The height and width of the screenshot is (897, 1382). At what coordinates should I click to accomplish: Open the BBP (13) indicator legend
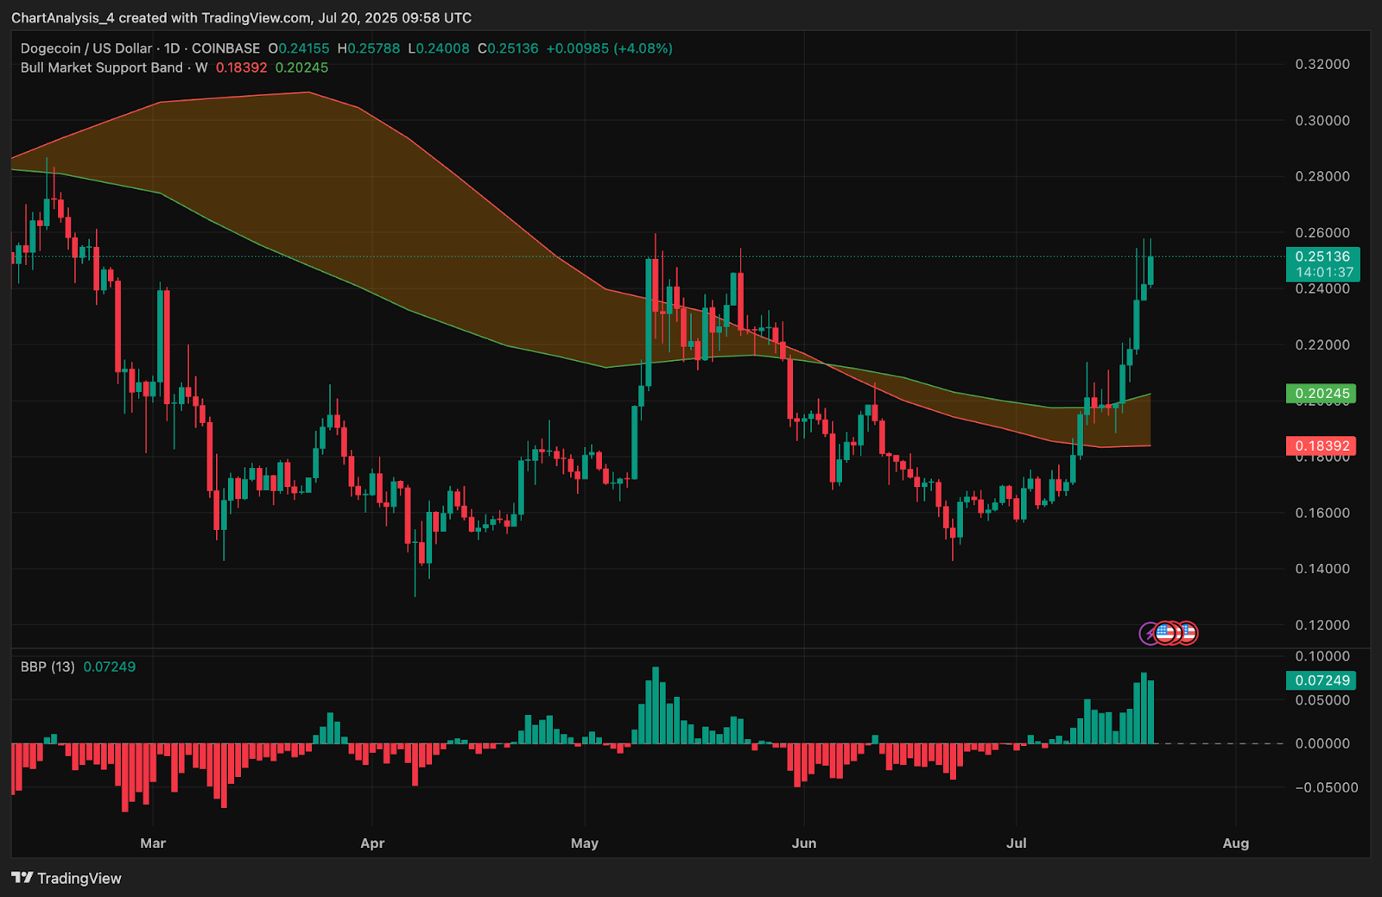[x=48, y=666]
